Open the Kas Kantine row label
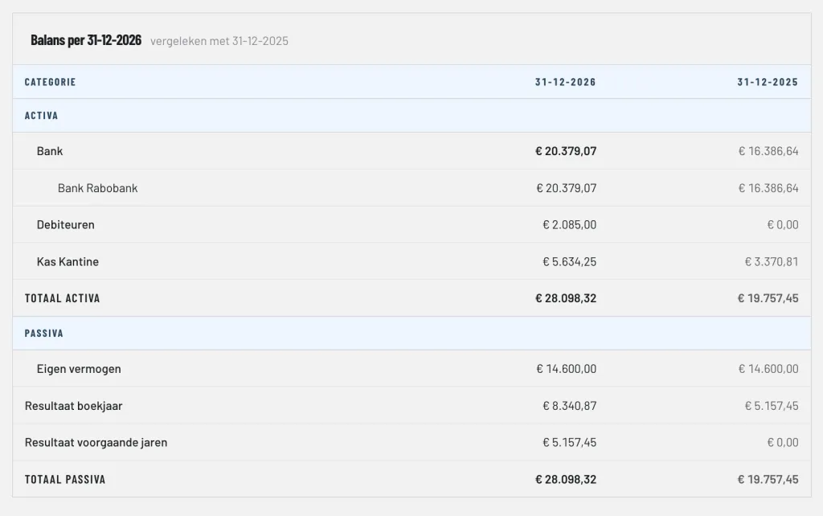Viewport: 823px width, 516px height. (x=68, y=261)
